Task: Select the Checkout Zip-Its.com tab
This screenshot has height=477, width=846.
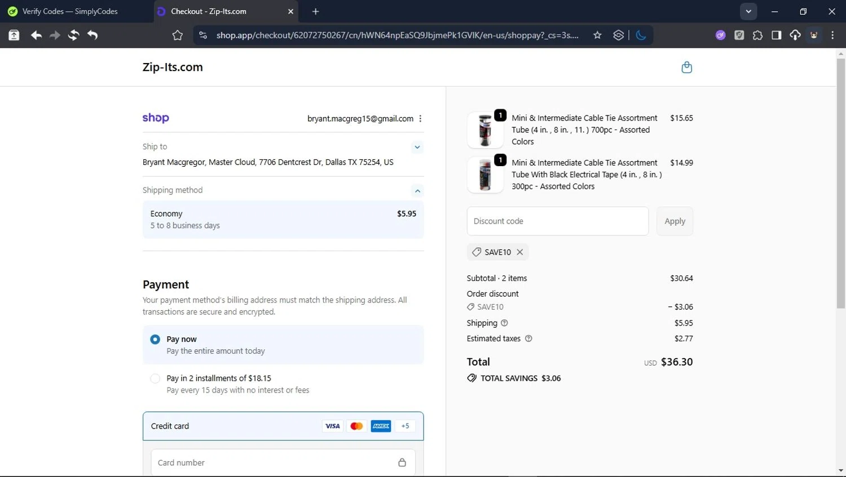Action: pos(226,11)
